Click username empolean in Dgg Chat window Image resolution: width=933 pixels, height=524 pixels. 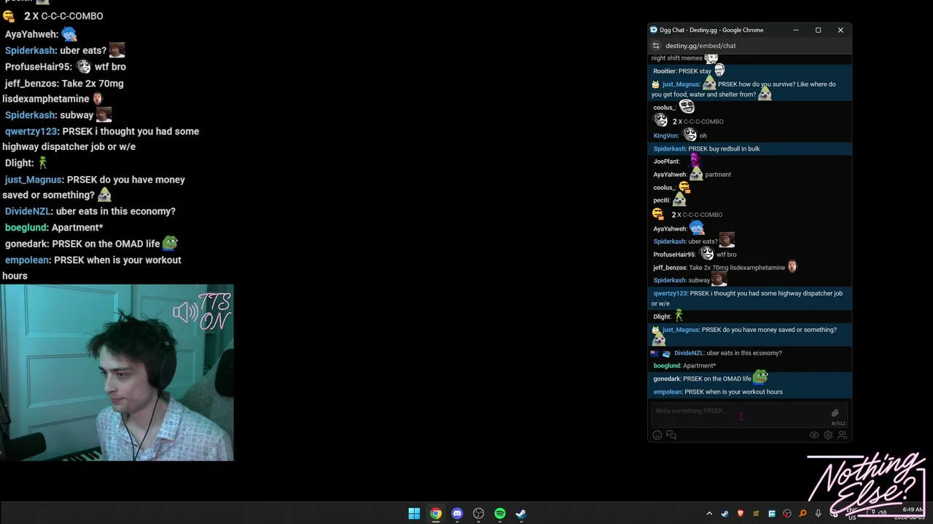(668, 392)
